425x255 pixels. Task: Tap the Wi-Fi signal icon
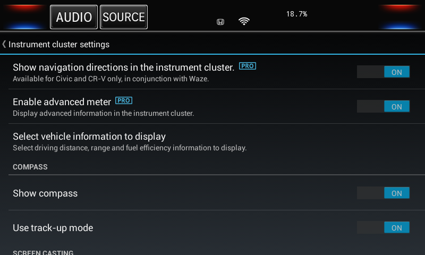244,21
